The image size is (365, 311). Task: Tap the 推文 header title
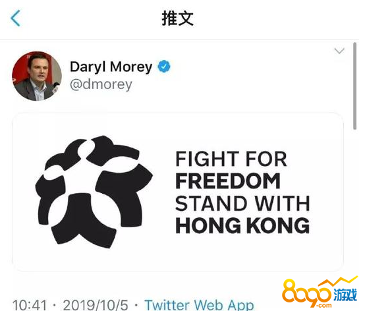[178, 18]
